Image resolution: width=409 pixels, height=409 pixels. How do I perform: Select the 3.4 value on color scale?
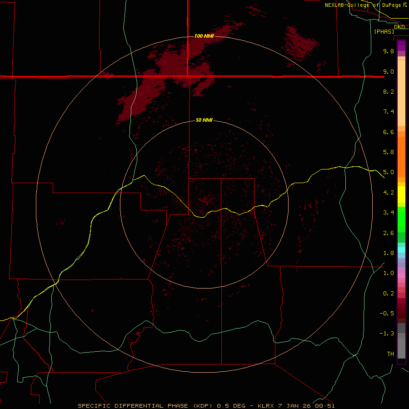point(389,213)
